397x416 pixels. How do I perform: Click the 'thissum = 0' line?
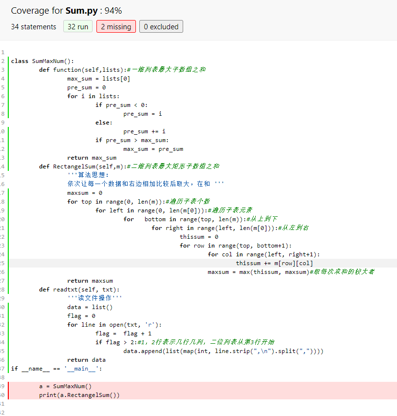pos(199,237)
